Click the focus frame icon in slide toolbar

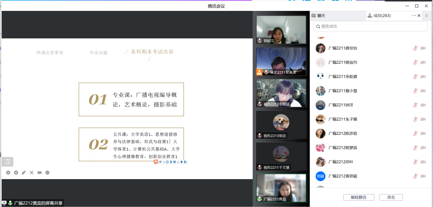point(32,173)
